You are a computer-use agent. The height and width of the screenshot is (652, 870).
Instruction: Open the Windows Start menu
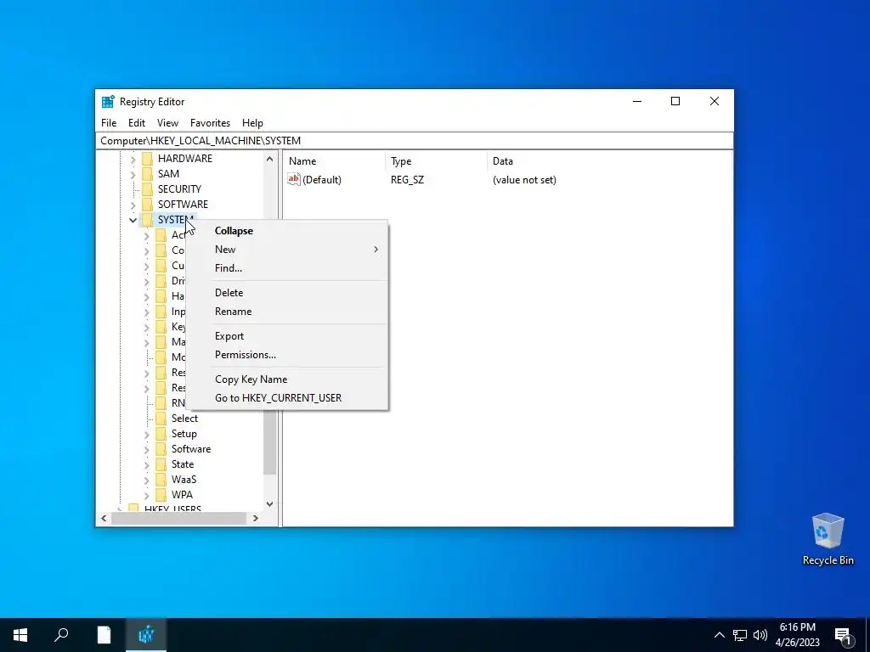tap(20, 635)
